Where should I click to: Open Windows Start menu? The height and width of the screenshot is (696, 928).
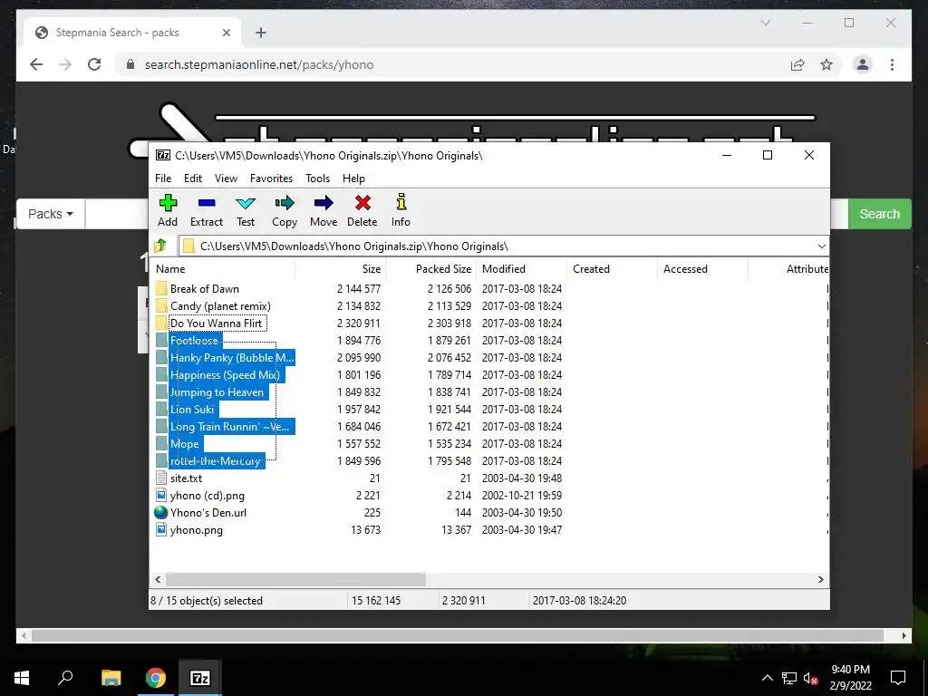(x=22, y=678)
